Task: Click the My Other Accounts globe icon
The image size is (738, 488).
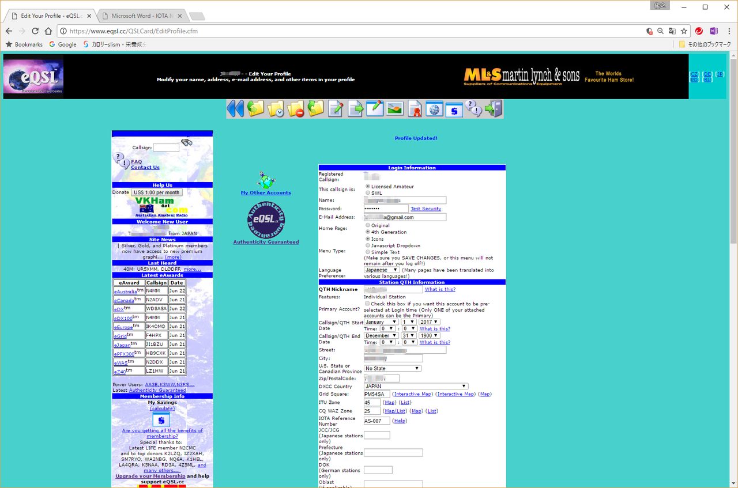Action: coord(266,180)
